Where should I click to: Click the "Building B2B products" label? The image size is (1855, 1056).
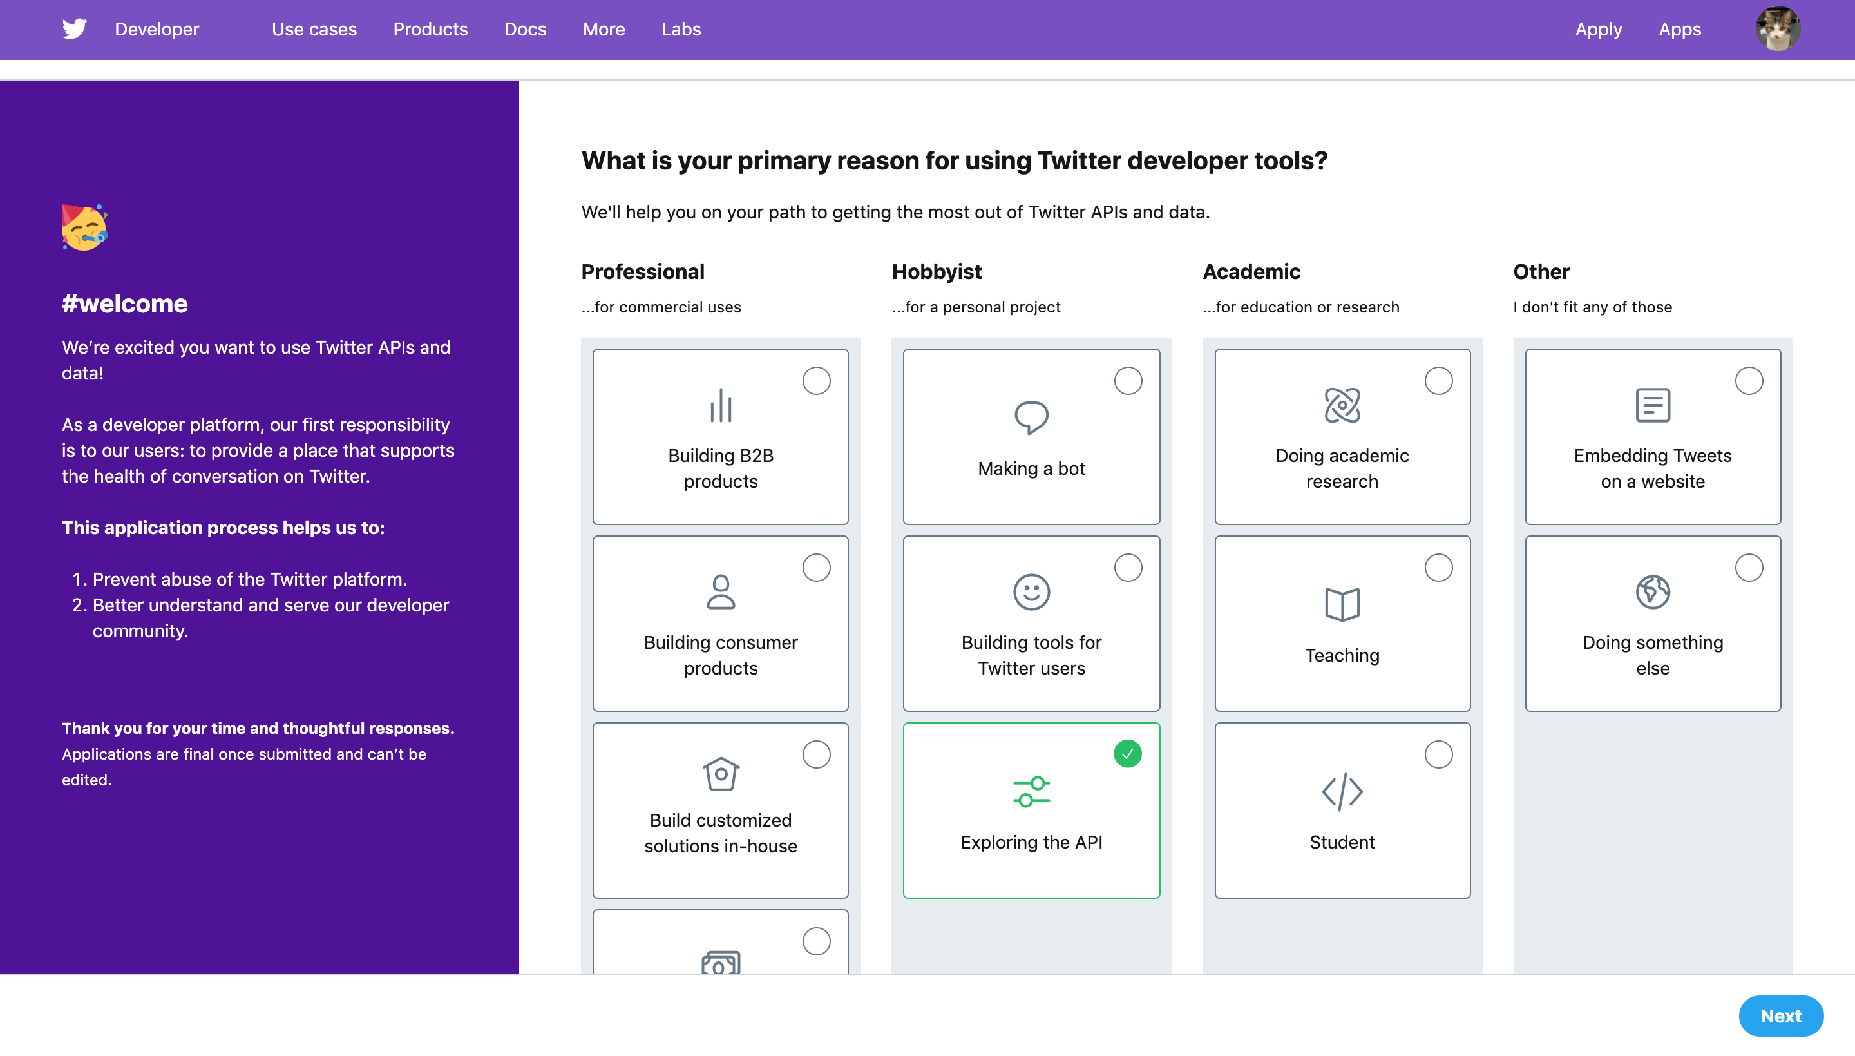[x=721, y=468]
